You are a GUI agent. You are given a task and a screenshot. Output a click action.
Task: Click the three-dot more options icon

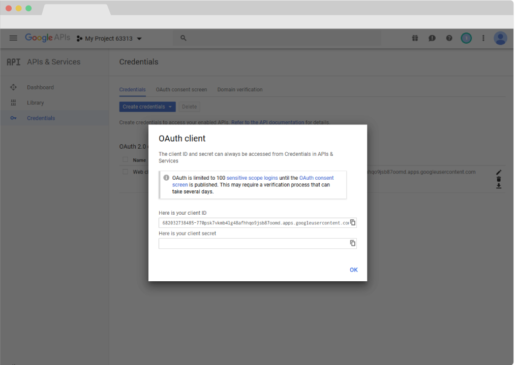tap(483, 38)
